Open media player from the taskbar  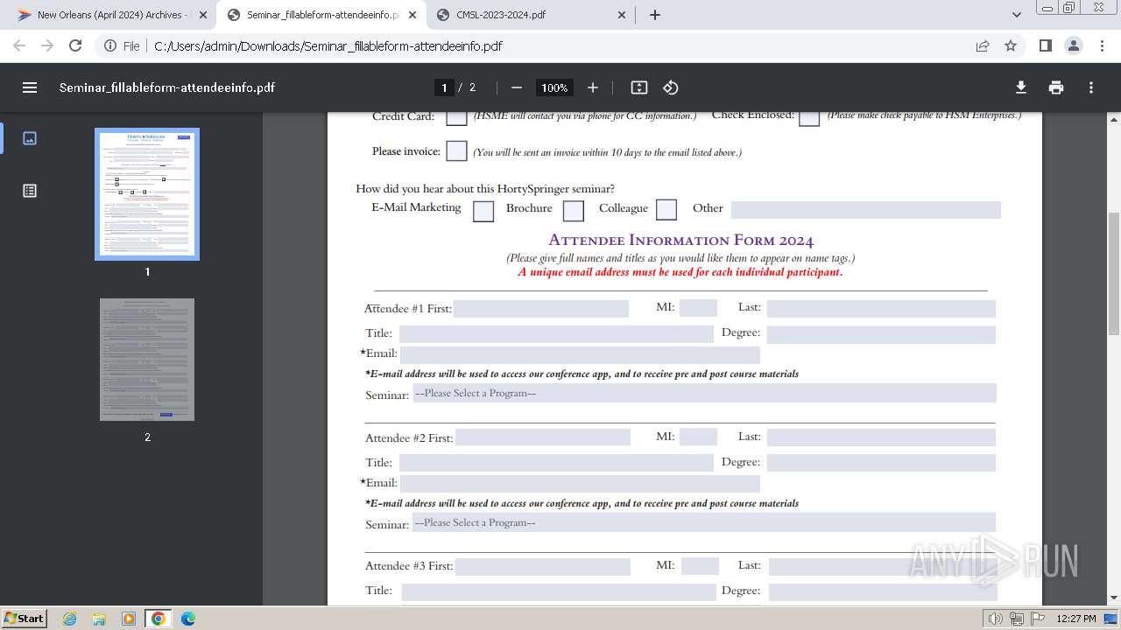129,619
